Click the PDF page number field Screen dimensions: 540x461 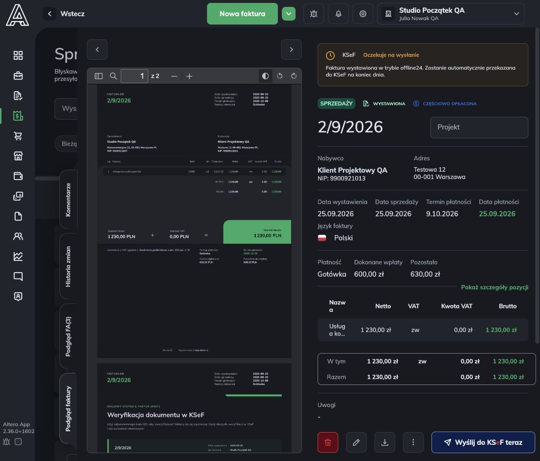(x=135, y=76)
